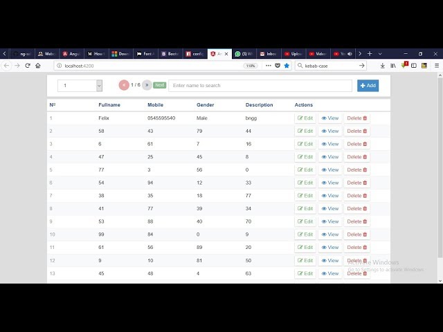Toggle the sidebar icon in toolbar
443x332 pixels.
(x=414, y=66)
